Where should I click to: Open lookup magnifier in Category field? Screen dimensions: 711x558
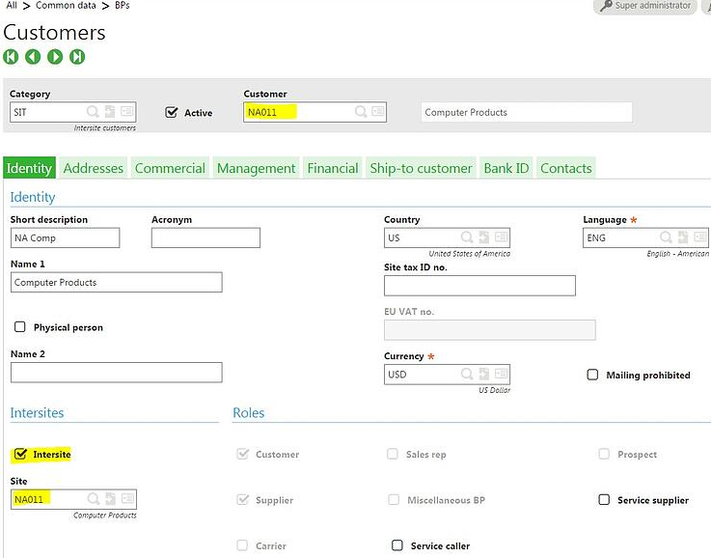(x=93, y=112)
